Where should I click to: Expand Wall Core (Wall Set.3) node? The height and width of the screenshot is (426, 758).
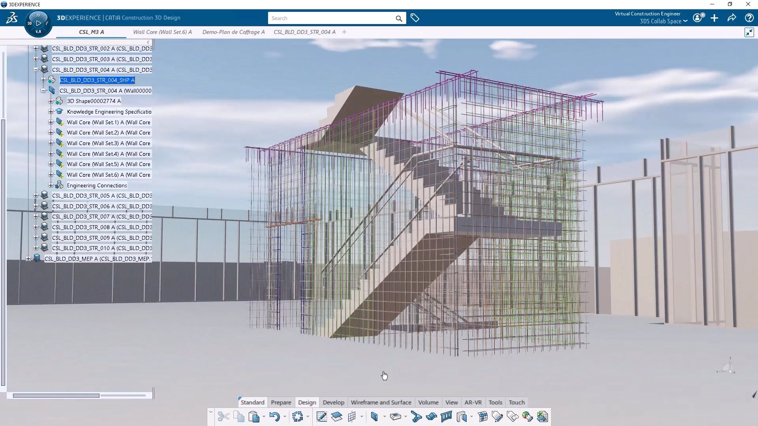click(x=51, y=143)
